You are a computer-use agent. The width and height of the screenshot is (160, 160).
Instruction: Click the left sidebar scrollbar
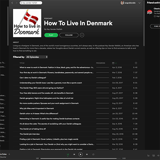coord(8,26)
